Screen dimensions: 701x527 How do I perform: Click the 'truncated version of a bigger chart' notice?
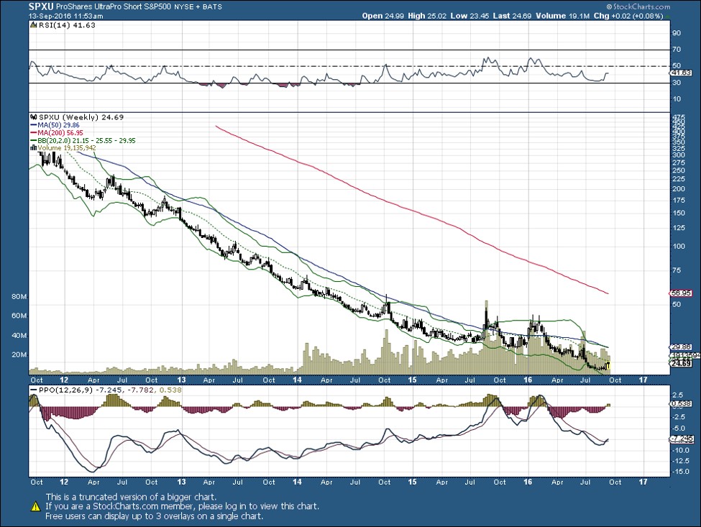131,497
